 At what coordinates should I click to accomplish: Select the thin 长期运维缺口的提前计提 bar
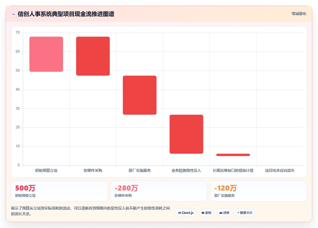tap(233, 155)
